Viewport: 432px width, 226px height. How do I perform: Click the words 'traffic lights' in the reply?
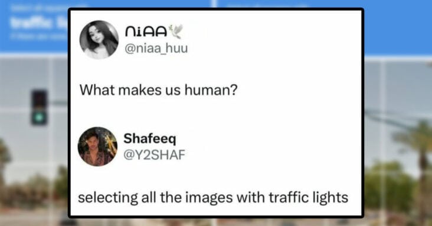[x=309, y=197]
